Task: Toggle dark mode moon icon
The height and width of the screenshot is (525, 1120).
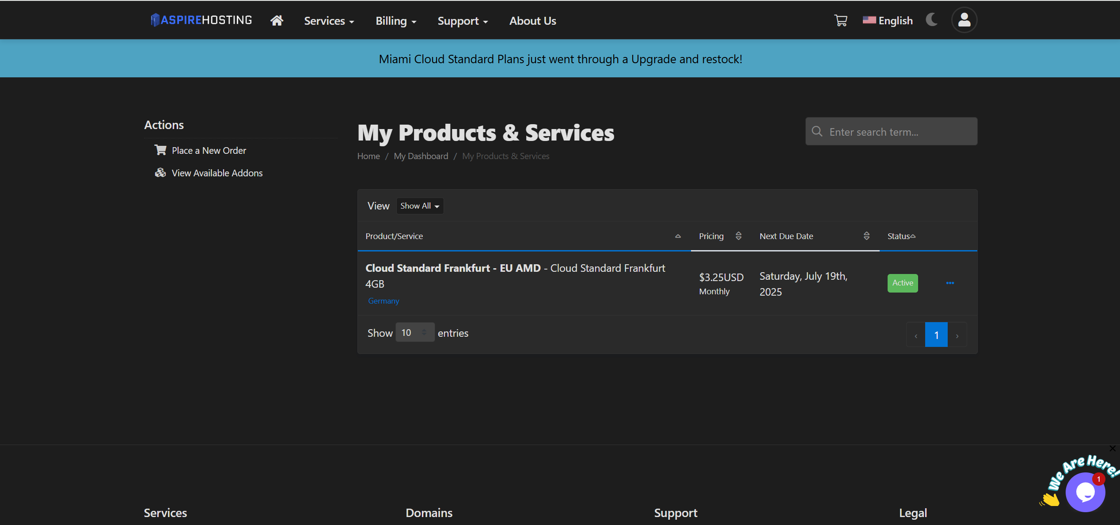Action: pos(932,20)
